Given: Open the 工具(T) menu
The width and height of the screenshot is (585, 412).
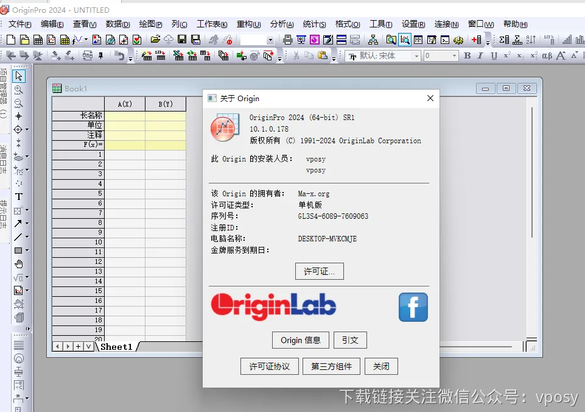Looking at the screenshot, I should tap(381, 24).
